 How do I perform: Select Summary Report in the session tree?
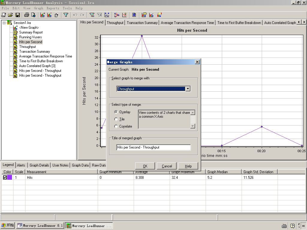31,32
